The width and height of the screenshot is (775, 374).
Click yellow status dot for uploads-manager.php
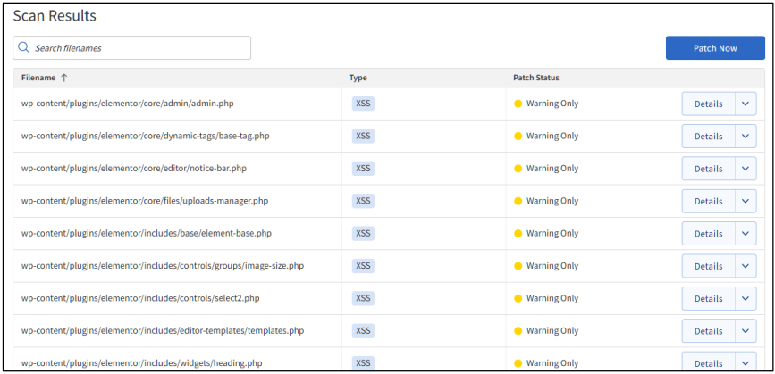point(518,201)
